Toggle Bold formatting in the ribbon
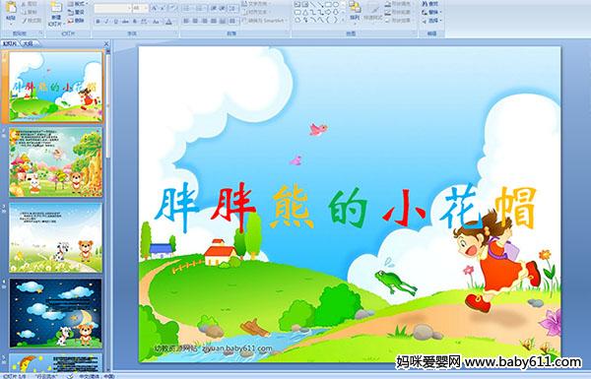The image size is (591, 379). (98, 22)
